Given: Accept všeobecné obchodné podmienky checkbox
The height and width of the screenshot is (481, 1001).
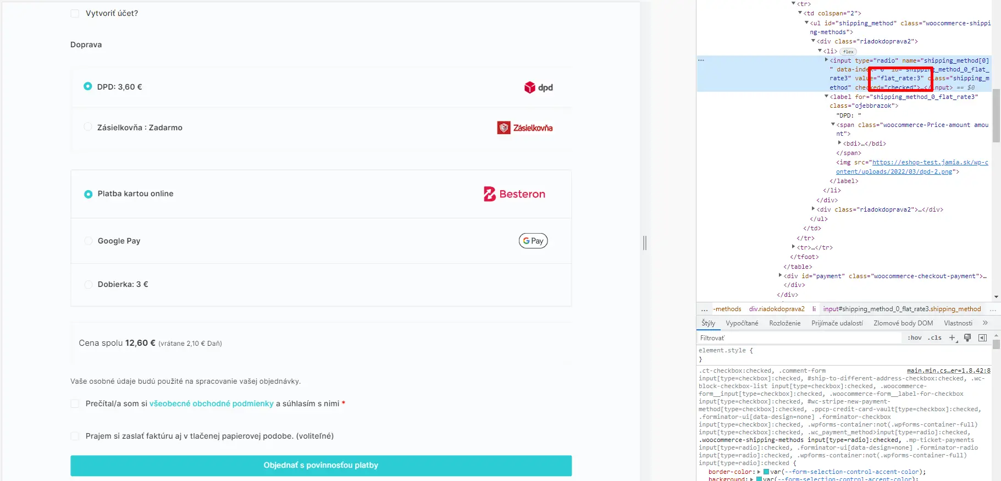Looking at the screenshot, I should [x=75, y=403].
